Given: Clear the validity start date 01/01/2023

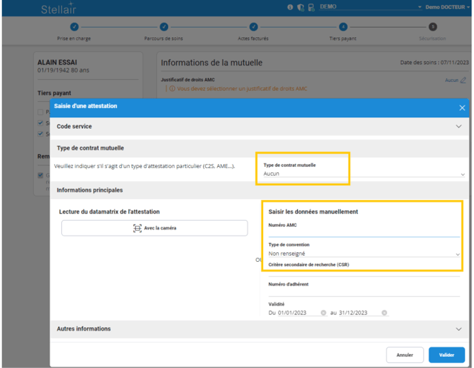Looking at the screenshot, I should [323, 313].
